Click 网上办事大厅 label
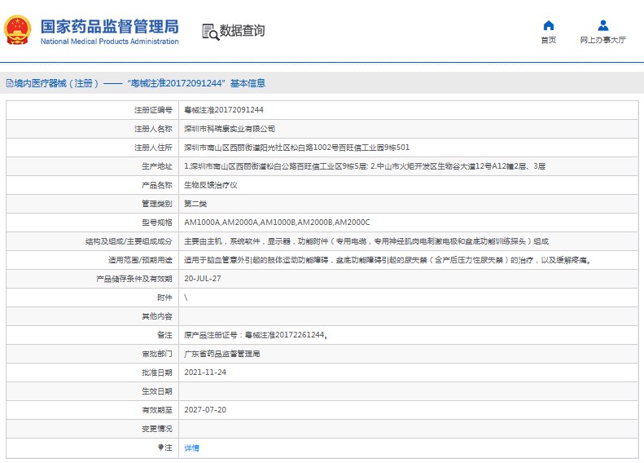 pyautogui.click(x=603, y=40)
